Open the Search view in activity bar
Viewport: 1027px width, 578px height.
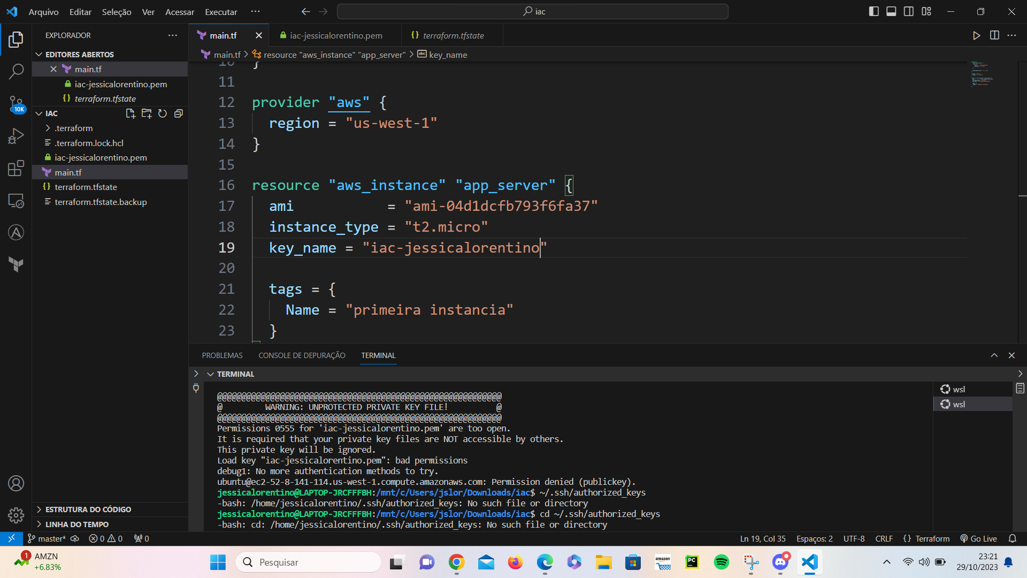point(16,71)
